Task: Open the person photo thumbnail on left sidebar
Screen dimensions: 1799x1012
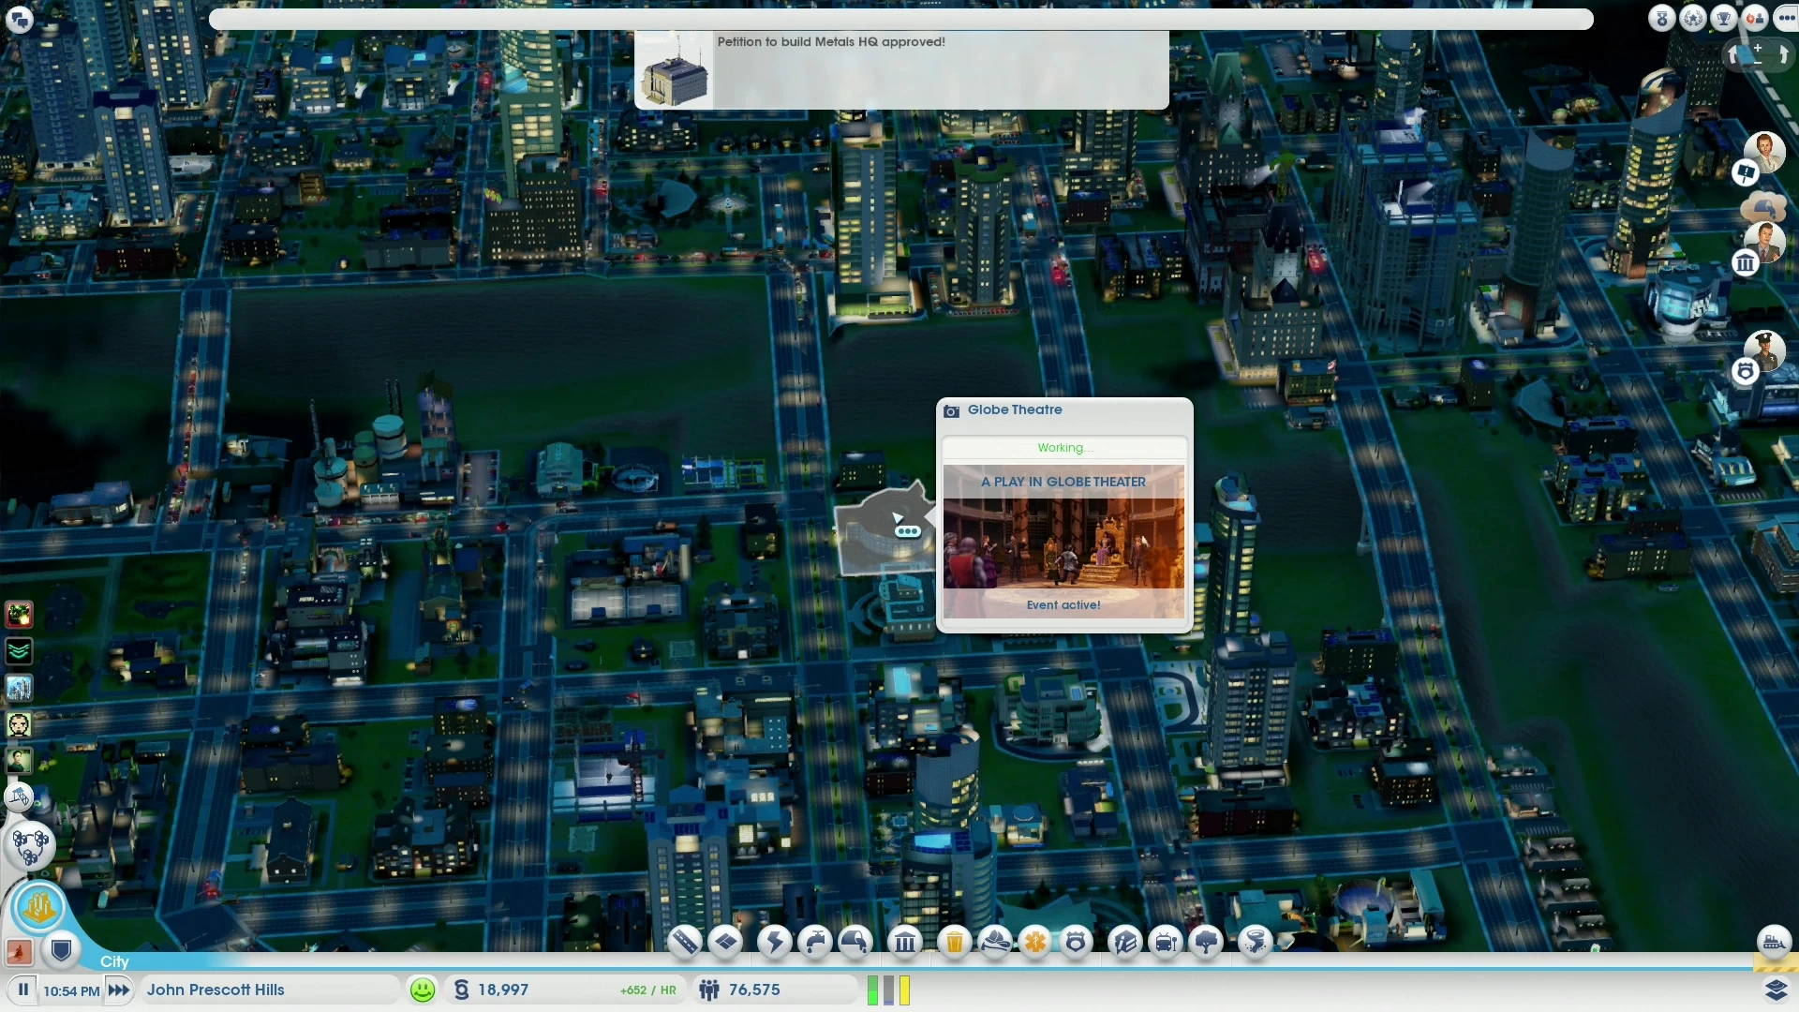Action: [x=19, y=761]
